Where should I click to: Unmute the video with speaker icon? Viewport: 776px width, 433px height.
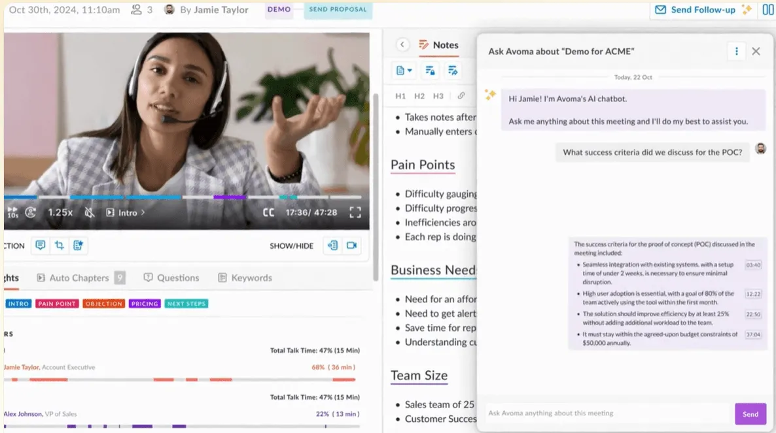(89, 212)
